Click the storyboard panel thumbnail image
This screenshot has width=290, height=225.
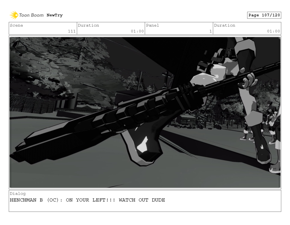145,112
